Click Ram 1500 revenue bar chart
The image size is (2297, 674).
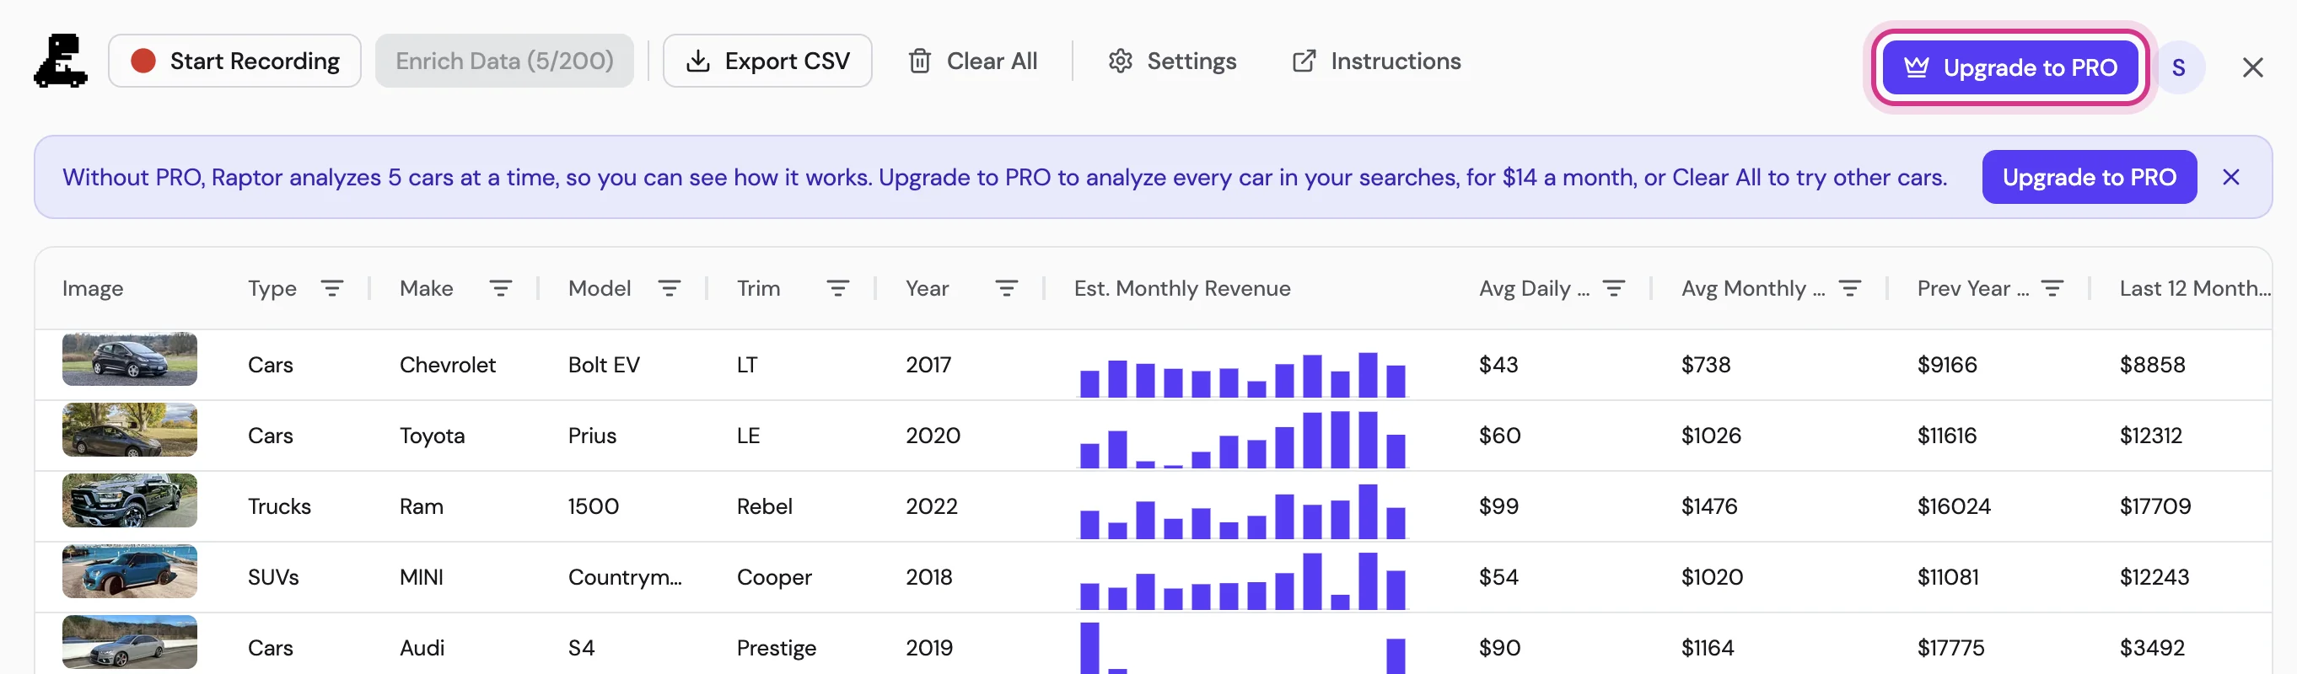coord(1242,511)
